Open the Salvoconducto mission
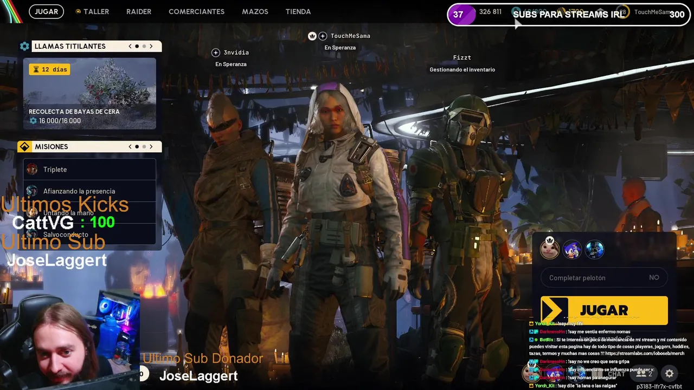The width and height of the screenshot is (694, 390). pyautogui.click(x=89, y=235)
